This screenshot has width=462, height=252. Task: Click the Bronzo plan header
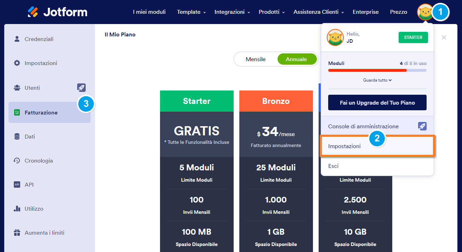pyautogui.click(x=276, y=101)
